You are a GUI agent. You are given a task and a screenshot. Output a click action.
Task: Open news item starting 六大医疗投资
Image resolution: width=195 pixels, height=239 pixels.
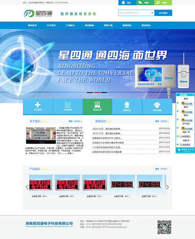click(107, 147)
